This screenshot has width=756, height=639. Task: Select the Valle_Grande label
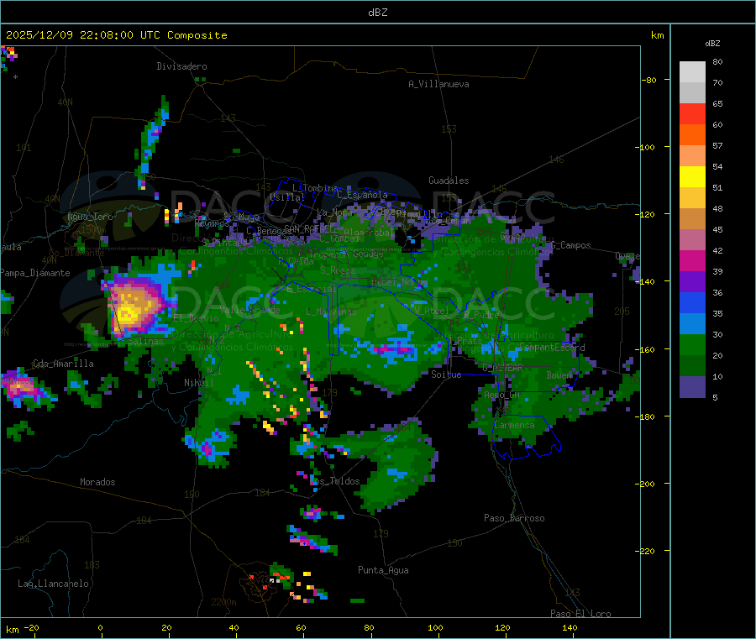tap(249, 310)
